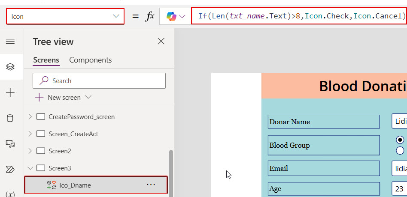
Task: Click the Email text input
Action: click(x=399, y=168)
